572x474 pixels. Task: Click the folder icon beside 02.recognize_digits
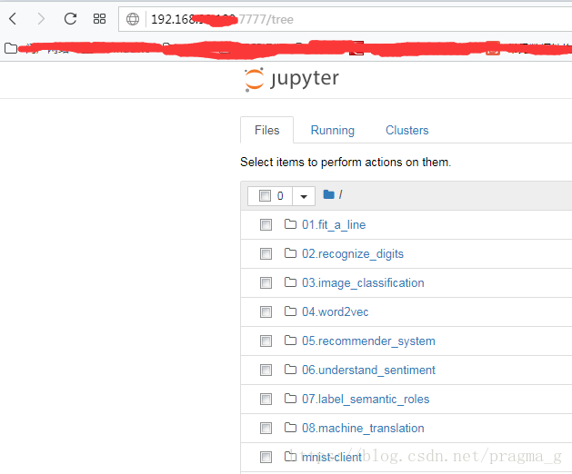click(x=290, y=252)
